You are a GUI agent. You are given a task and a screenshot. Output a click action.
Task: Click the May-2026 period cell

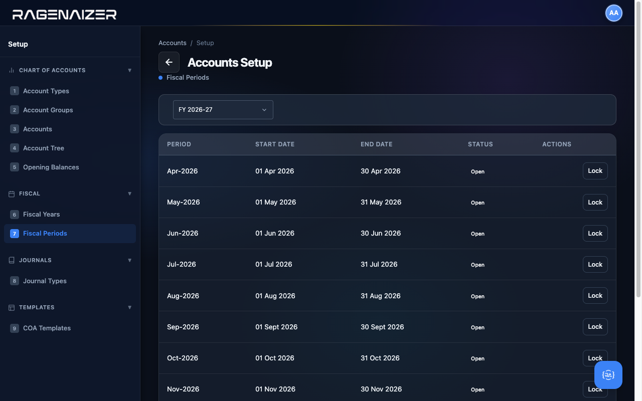pos(184,202)
